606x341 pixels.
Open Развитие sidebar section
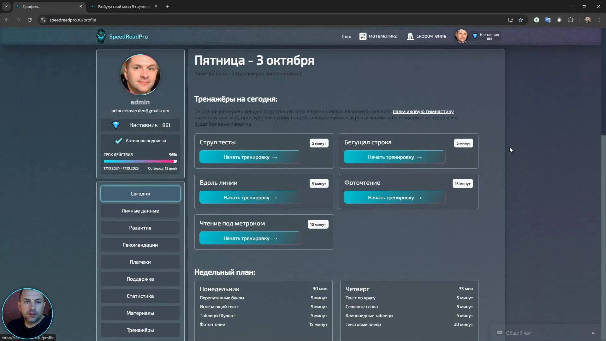tap(140, 228)
